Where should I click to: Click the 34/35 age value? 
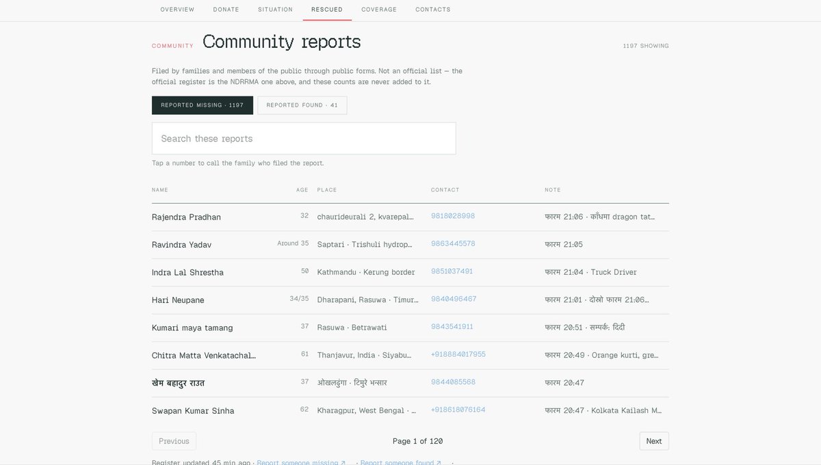point(299,299)
